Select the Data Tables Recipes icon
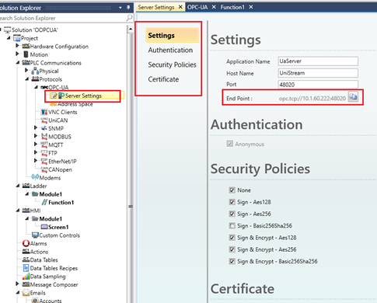 click(26, 268)
